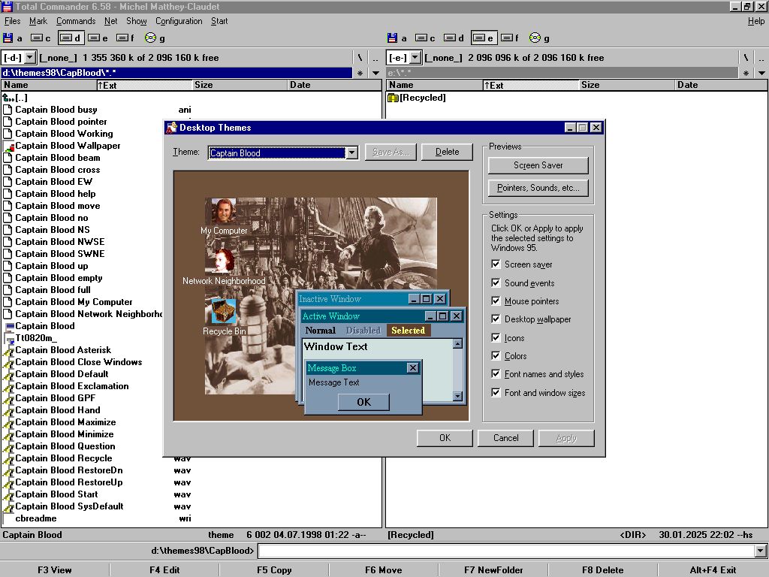769x577 pixels.
Task: Click Selected color sample in preview
Action: 408,331
